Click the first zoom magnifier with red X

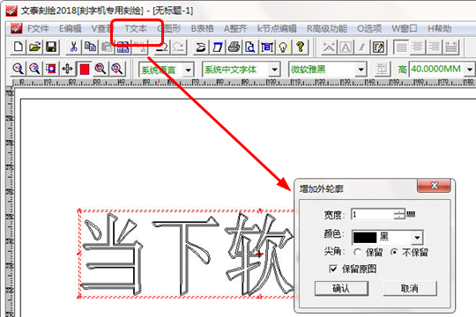pyautogui.click(x=18, y=70)
